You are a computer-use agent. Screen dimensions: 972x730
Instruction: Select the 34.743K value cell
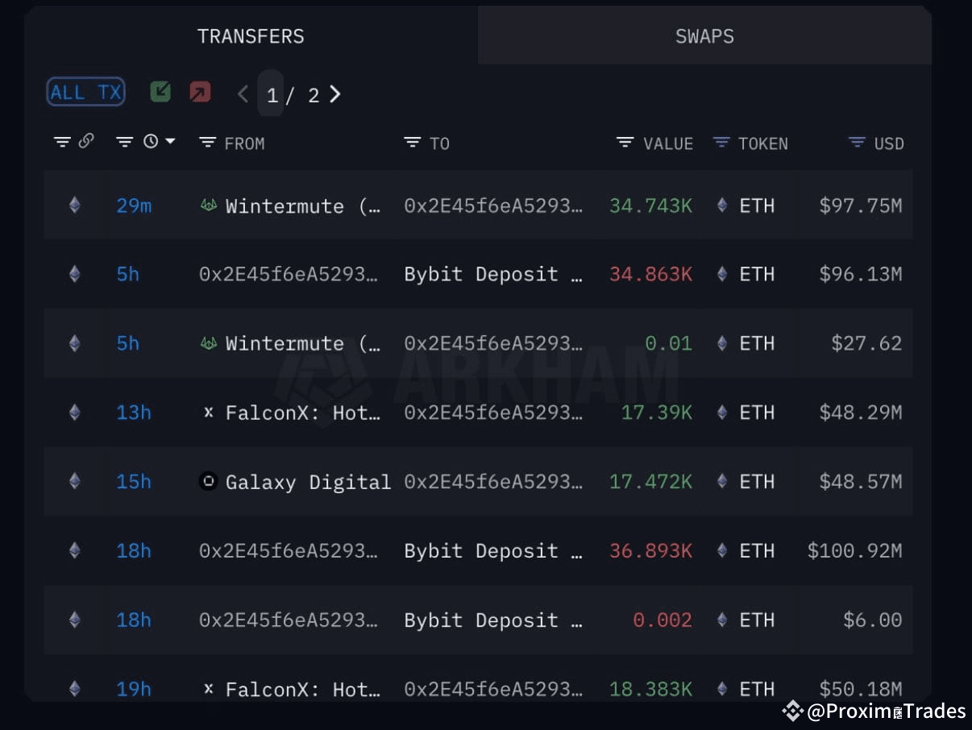pyautogui.click(x=650, y=205)
